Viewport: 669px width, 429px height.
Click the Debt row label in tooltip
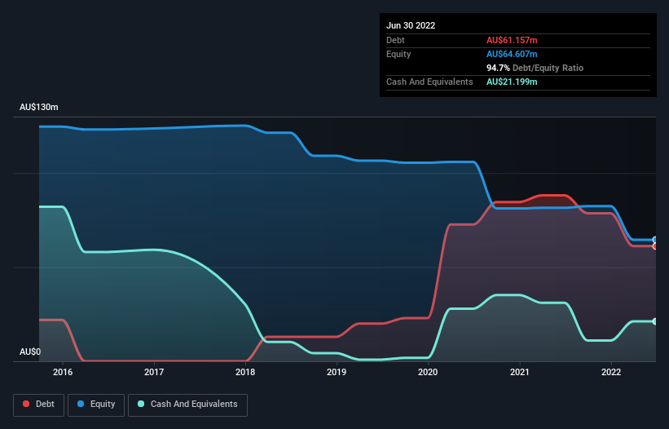click(x=395, y=40)
